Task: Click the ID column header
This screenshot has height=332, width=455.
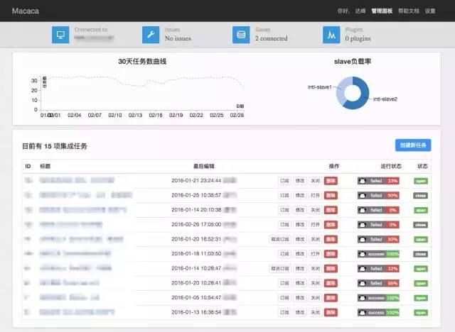Action: pos(28,166)
